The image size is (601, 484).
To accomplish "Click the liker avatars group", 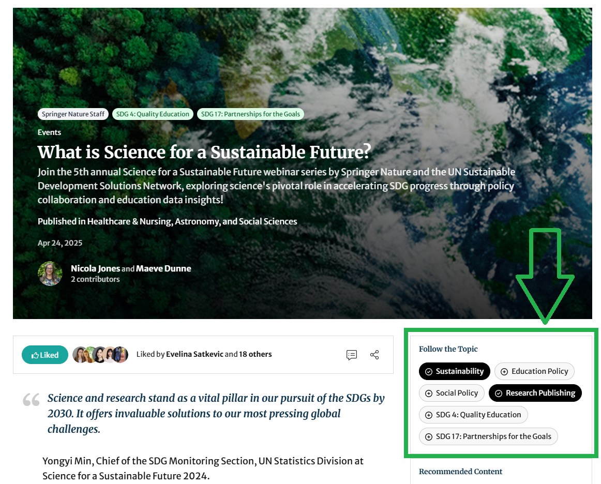I will click(100, 355).
